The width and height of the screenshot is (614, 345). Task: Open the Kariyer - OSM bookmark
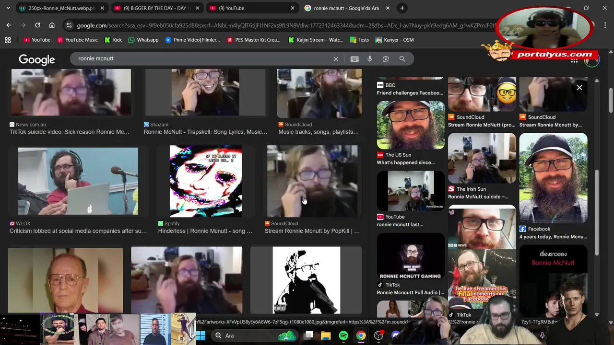(x=394, y=40)
